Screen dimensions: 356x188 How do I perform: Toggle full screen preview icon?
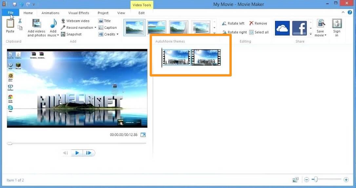143,135
